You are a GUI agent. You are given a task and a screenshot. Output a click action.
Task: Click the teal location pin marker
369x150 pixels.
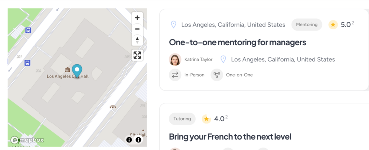77,70
